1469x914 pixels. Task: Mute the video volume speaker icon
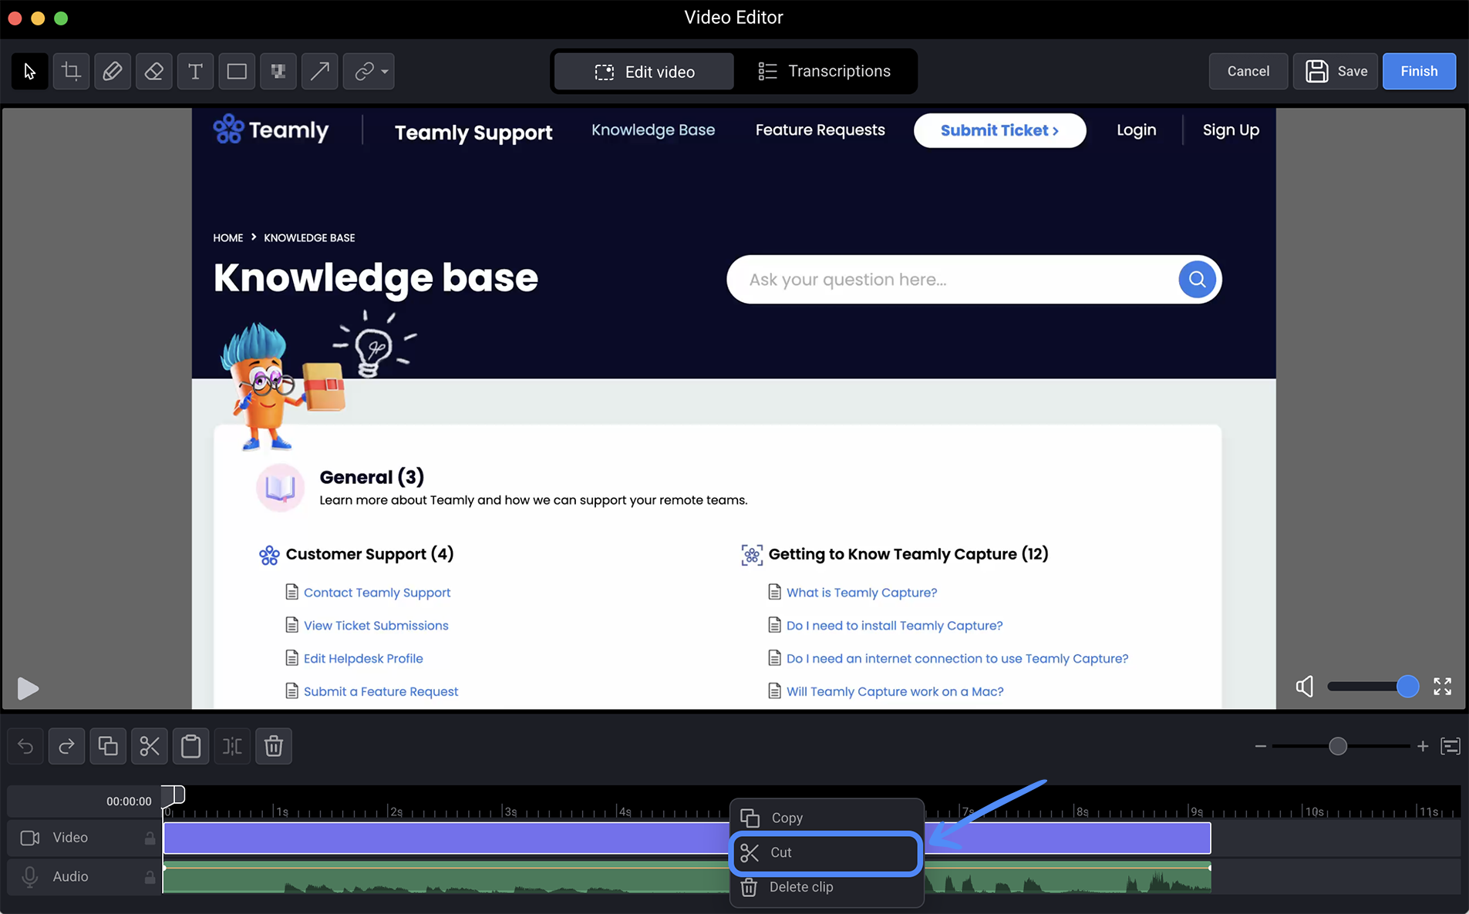pos(1305,686)
